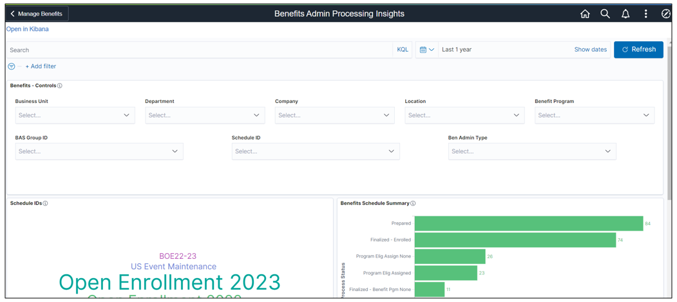The height and width of the screenshot is (302, 677).
Task: Click the Add filter link
Action: click(x=41, y=66)
